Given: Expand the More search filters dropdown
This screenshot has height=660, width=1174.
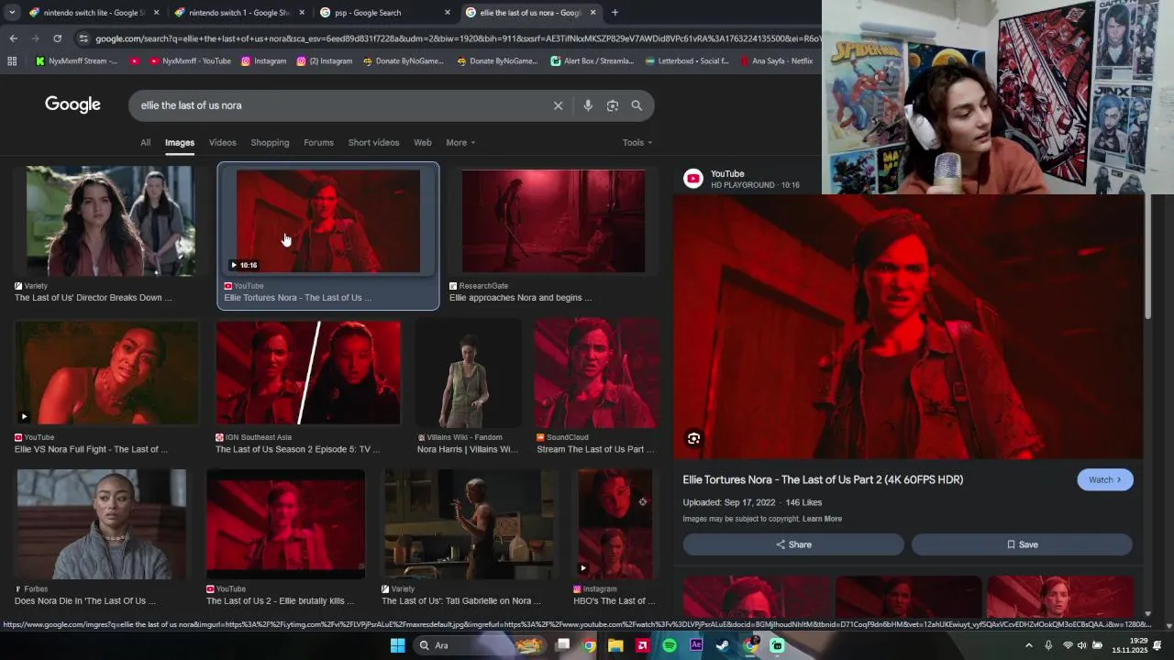Looking at the screenshot, I should pyautogui.click(x=460, y=143).
